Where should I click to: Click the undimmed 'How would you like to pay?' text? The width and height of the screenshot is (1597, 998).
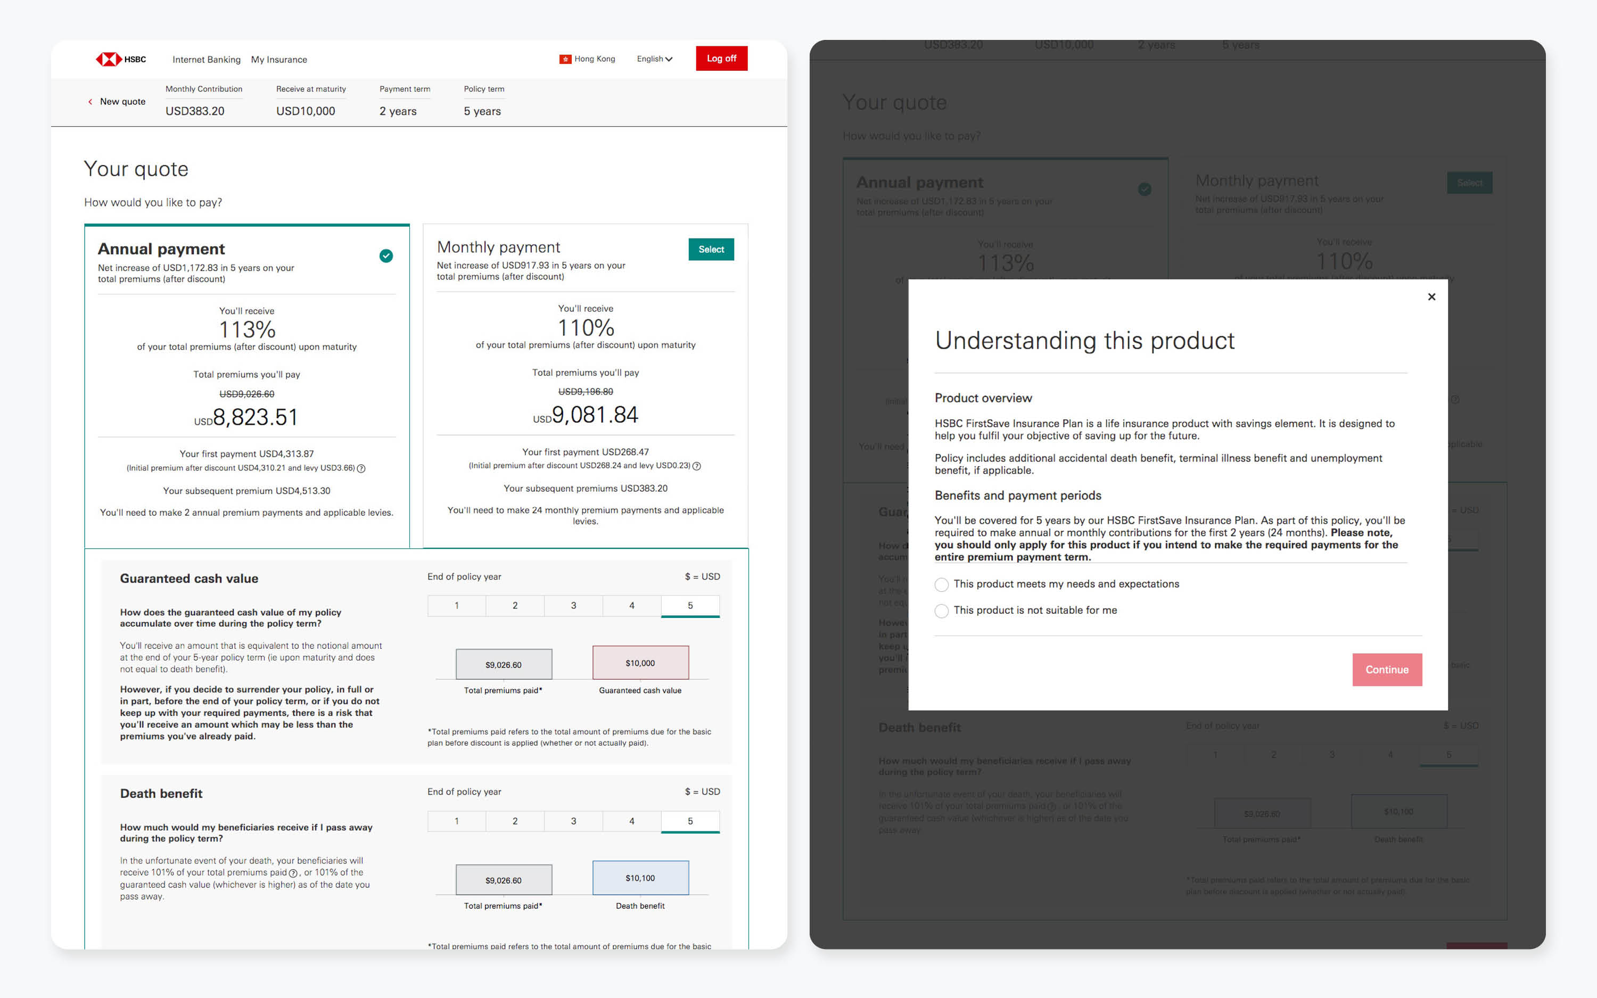[153, 203]
